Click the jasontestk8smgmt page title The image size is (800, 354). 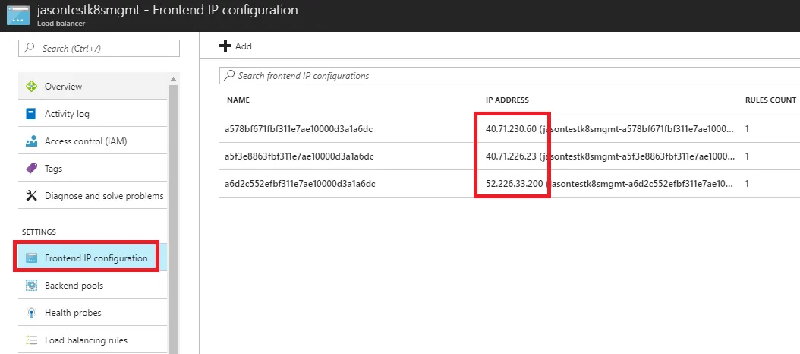(167, 10)
